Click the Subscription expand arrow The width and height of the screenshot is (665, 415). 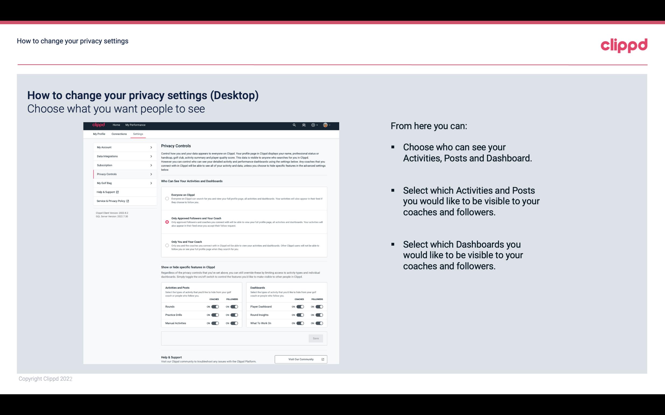pyautogui.click(x=151, y=165)
